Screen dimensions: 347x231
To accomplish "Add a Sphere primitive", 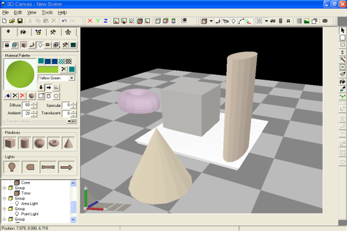I will [x=39, y=143].
